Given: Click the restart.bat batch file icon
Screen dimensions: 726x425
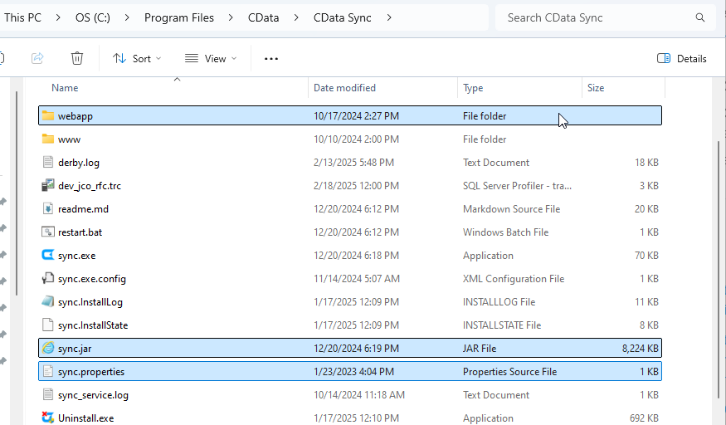Looking at the screenshot, I should click(x=48, y=232).
